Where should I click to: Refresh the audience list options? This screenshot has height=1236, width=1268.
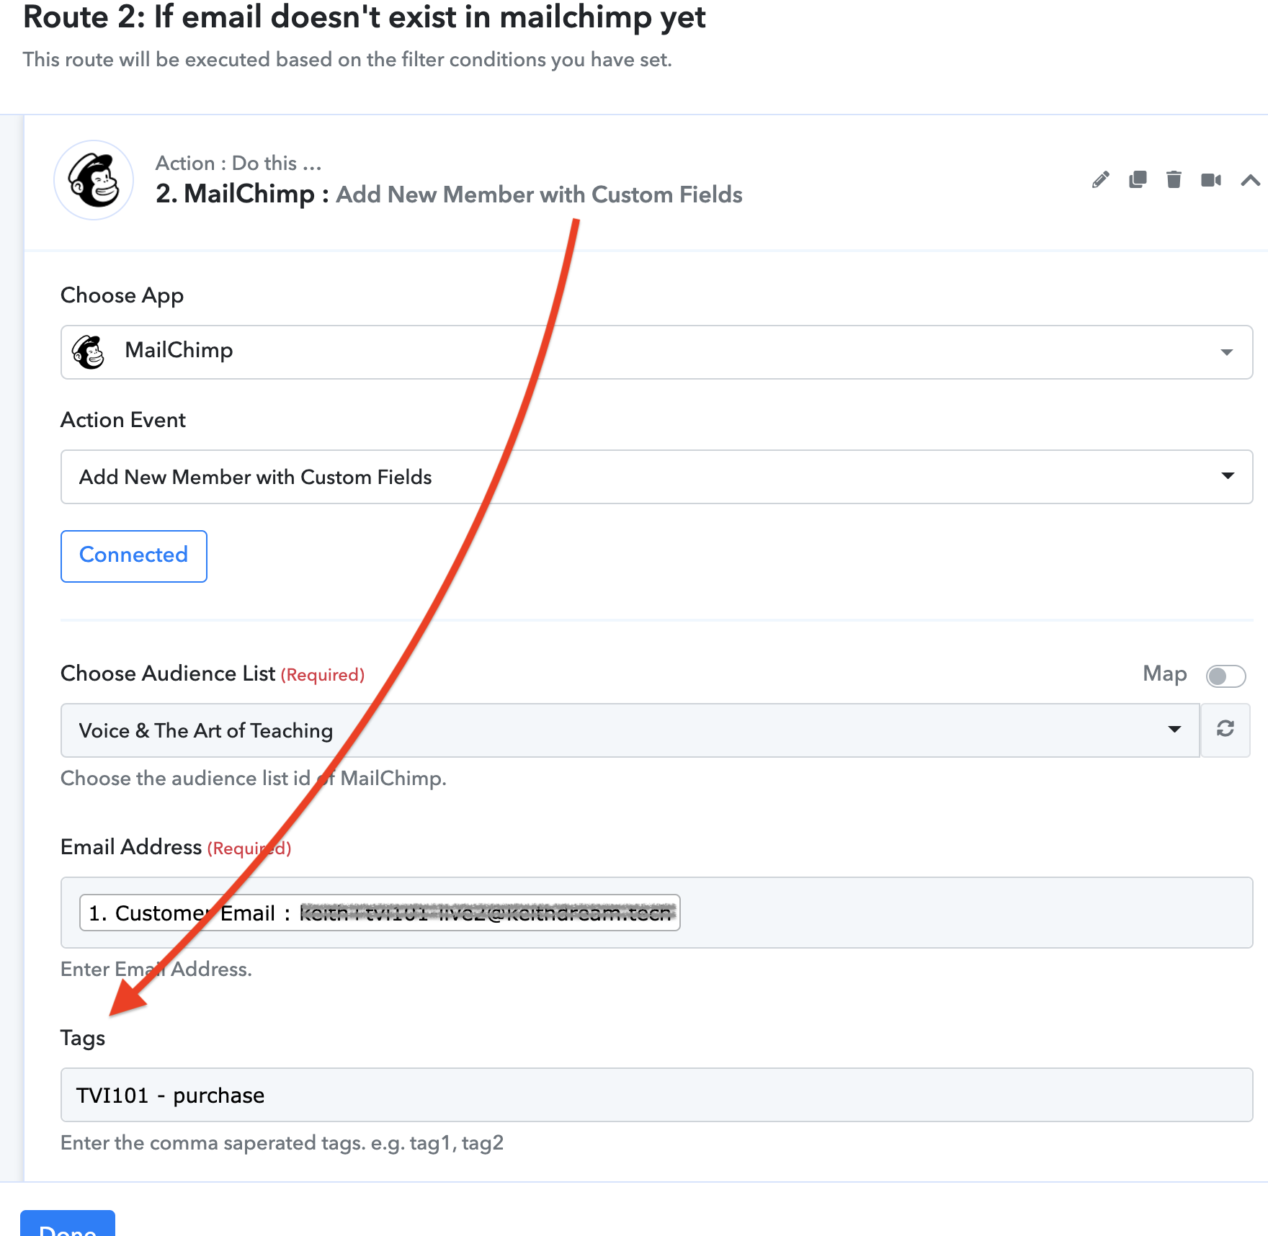click(x=1225, y=730)
